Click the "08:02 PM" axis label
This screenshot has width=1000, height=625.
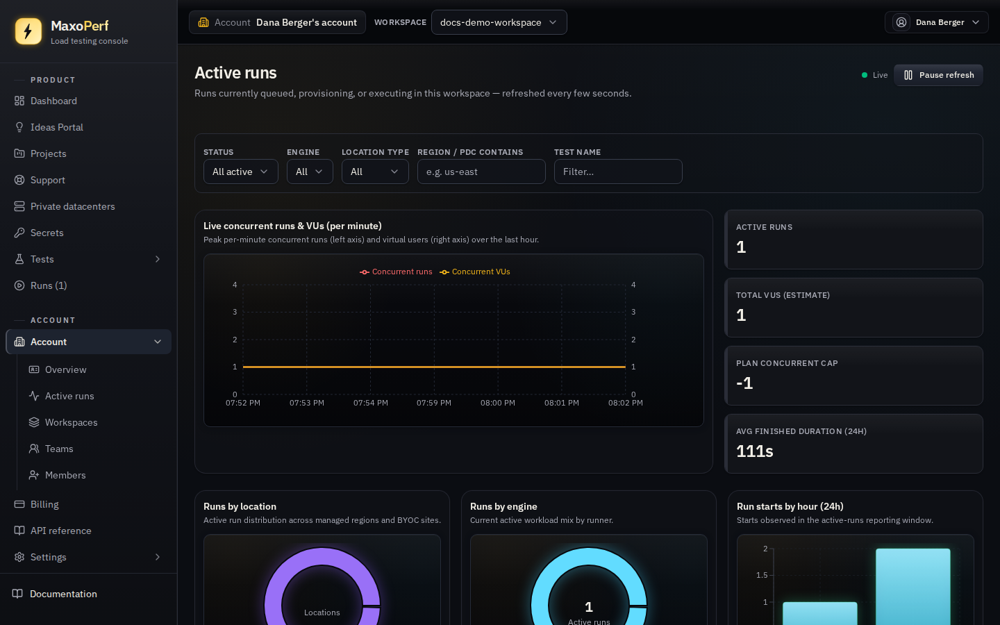626,403
